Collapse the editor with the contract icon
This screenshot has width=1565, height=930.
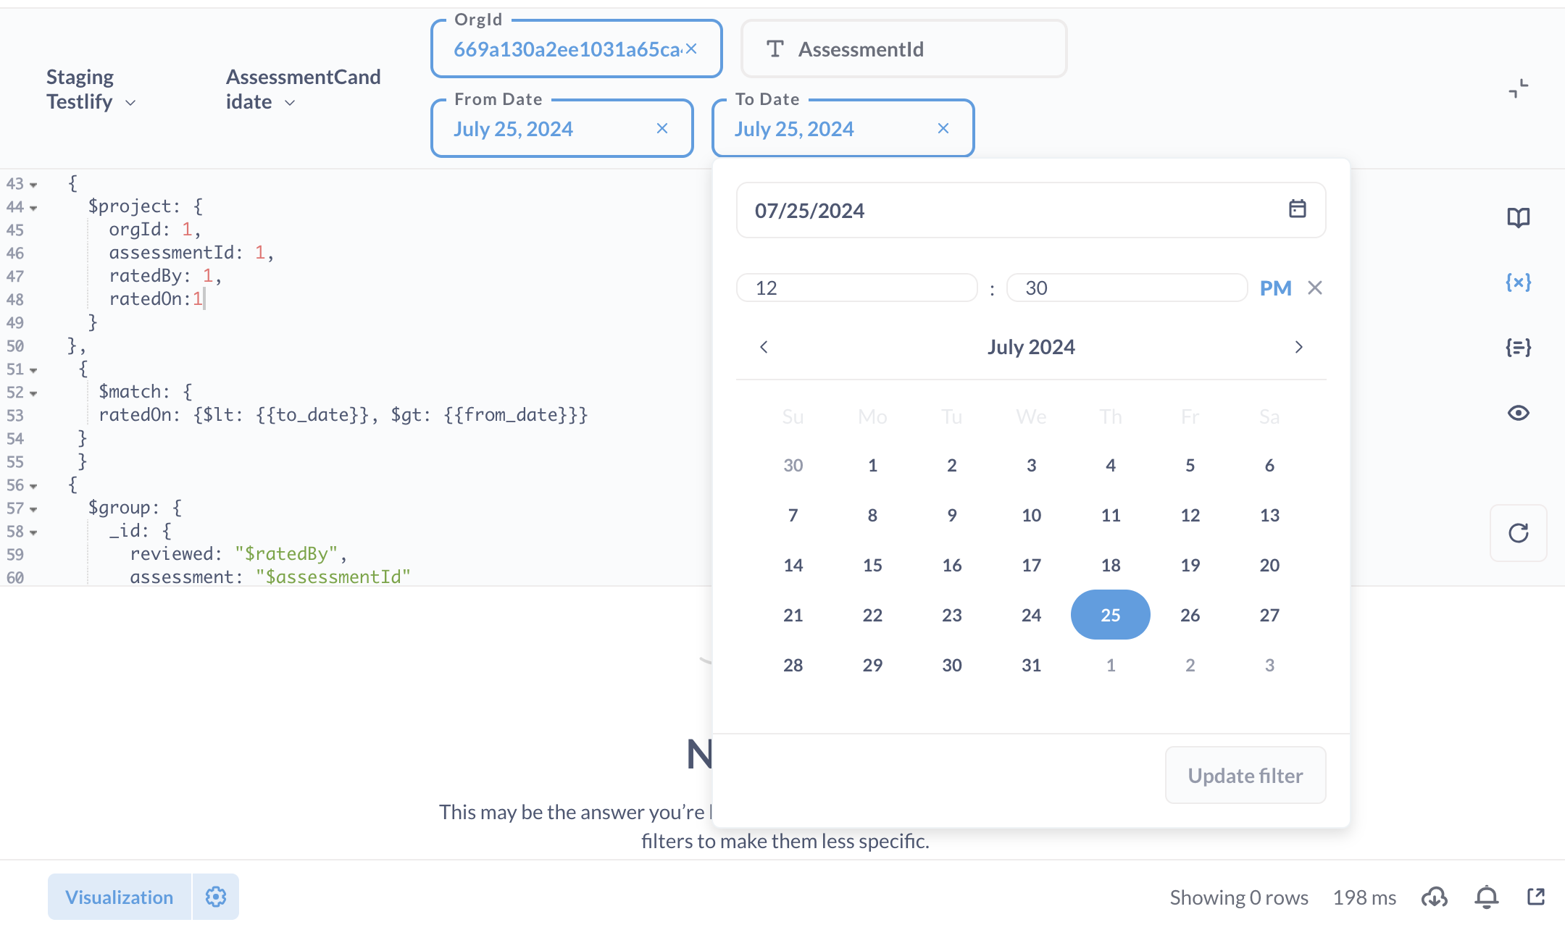pos(1518,89)
